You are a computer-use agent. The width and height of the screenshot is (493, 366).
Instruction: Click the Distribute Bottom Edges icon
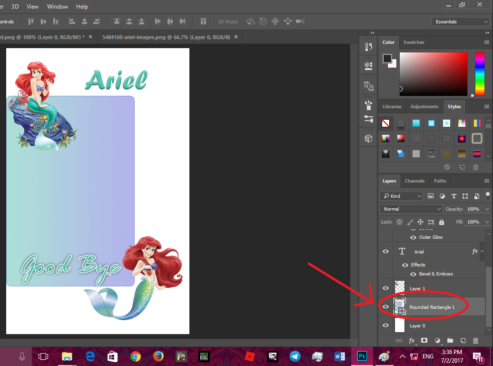141,21
